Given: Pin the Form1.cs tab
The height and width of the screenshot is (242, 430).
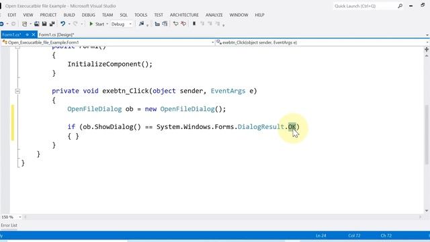Looking at the screenshot, I should pos(27,35).
